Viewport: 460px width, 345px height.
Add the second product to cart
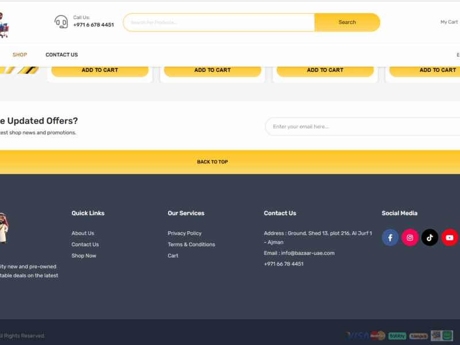click(x=212, y=70)
